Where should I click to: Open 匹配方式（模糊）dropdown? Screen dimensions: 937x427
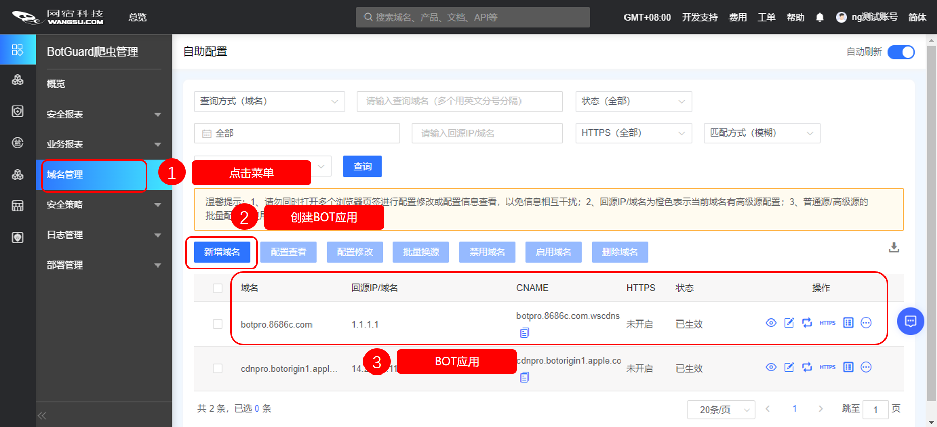(x=762, y=133)
